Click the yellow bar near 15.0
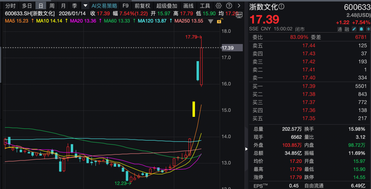371x189 pixels. click(193, 109)
